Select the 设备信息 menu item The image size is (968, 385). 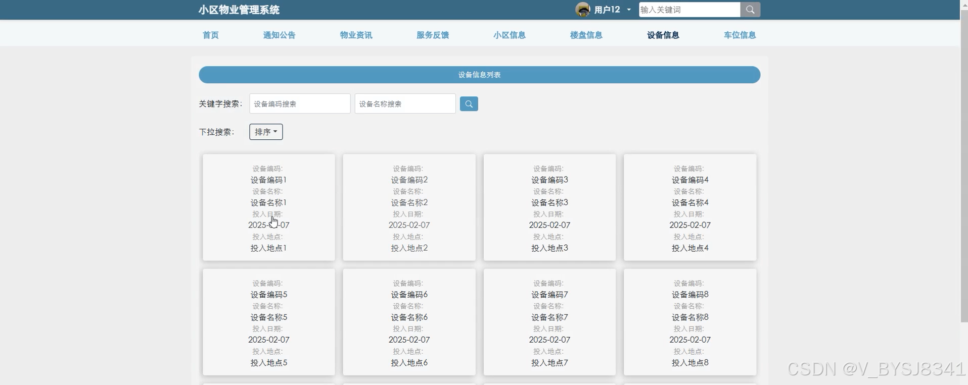pos(663,35)
